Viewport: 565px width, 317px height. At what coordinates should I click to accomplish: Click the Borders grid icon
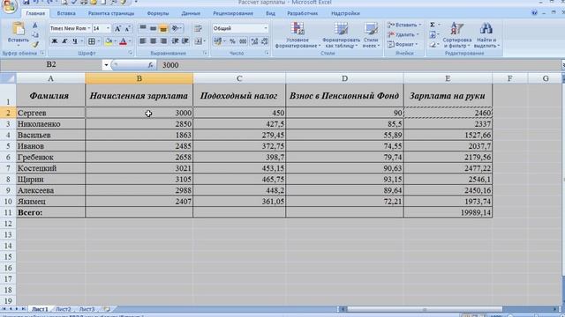tap(92, 41)
